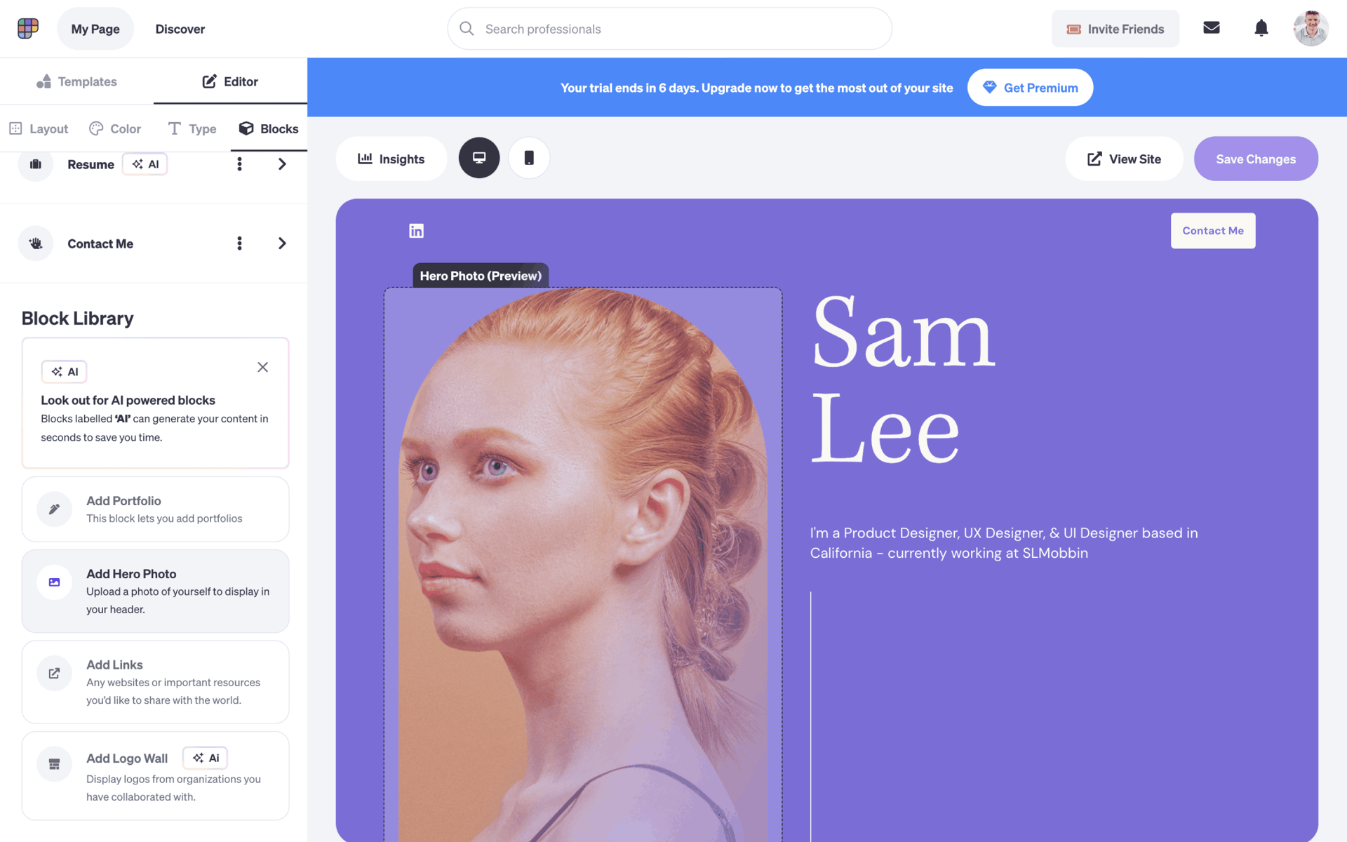1347x842 pixels.
Task: Click View Site button
Action: (1124, 159)
